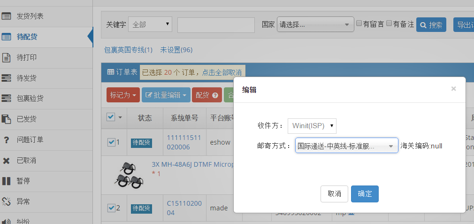Click the 已取消 X icon
This screenshot has width=474, height=224.
(7, 161)
